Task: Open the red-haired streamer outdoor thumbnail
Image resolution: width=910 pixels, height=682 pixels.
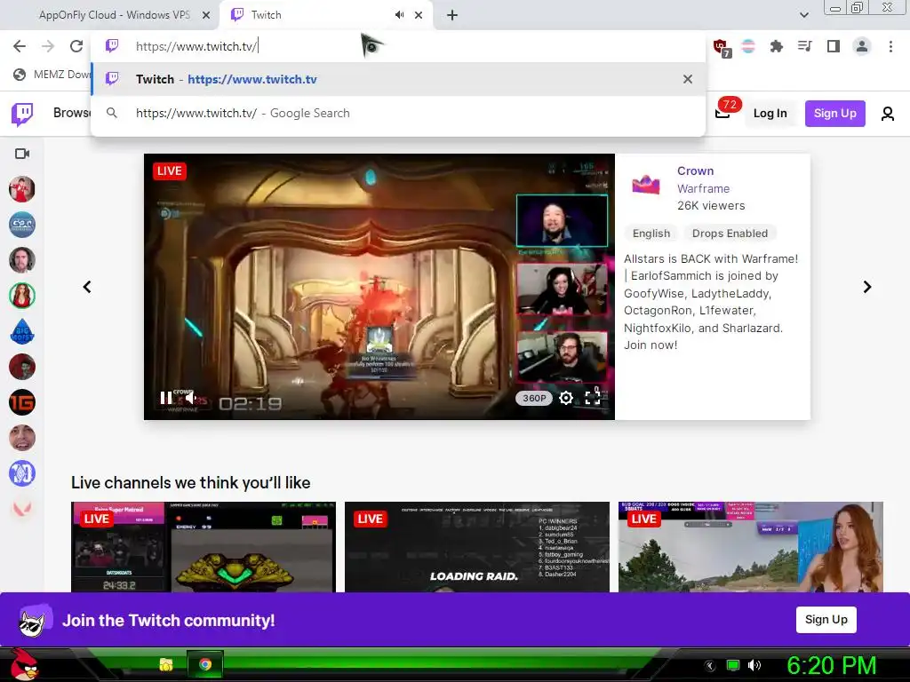Action: [751, 547]
